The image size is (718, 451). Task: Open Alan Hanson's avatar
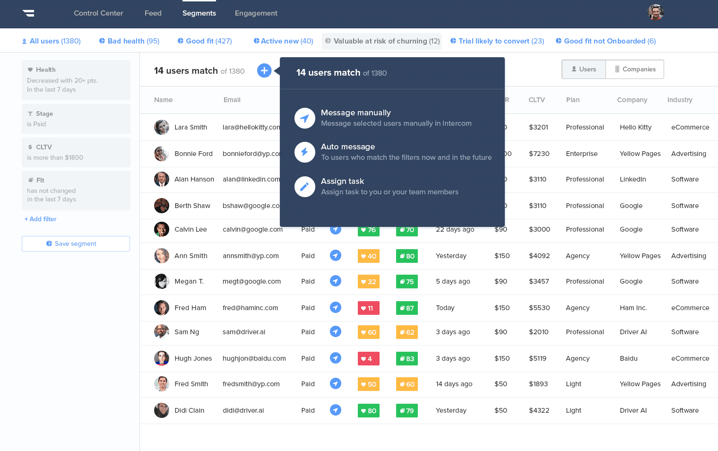tap(162, 179)
